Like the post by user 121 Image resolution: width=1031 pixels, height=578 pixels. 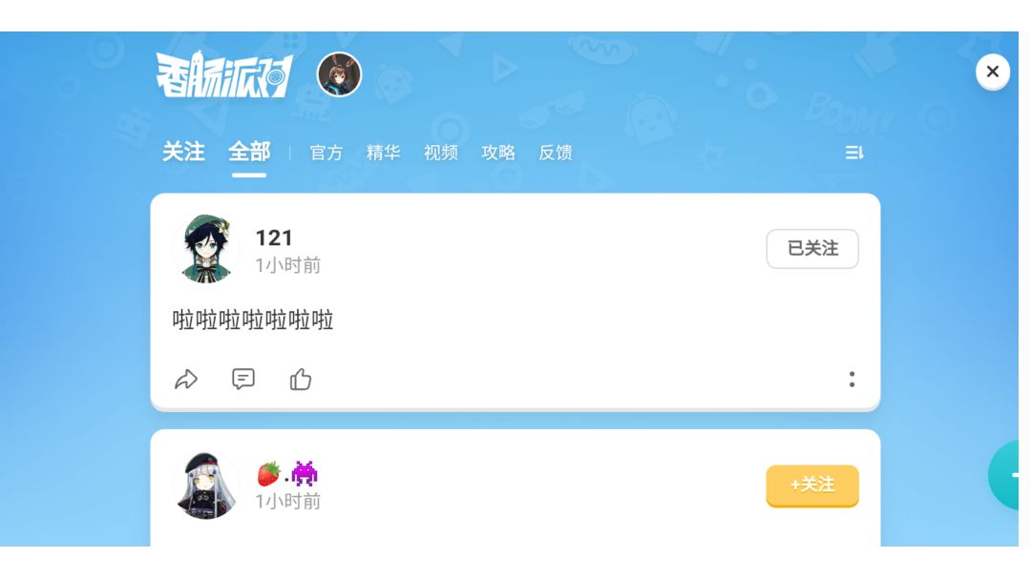point(301,379)
